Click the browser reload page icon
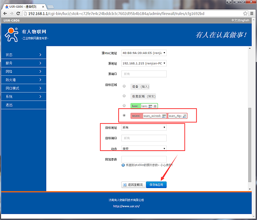 [x=18, y=13]
